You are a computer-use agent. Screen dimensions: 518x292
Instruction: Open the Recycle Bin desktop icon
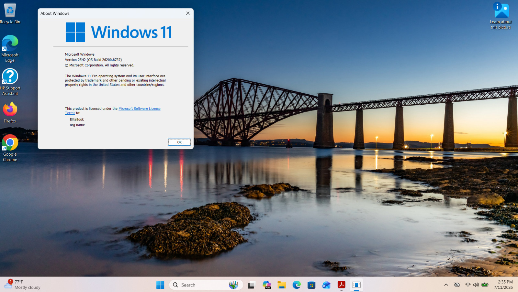(x=10, y=13)
